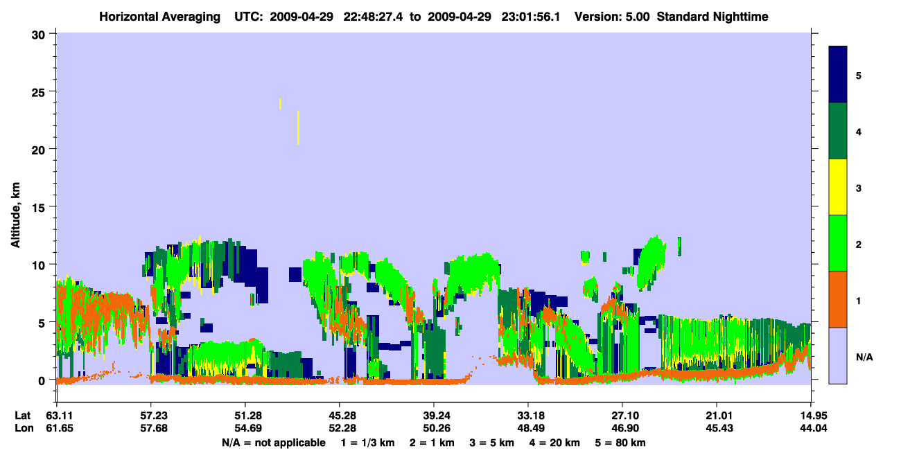This screenshot has width=901, height=462.
Task: Click the 'Lon' row label
Action: [23, 429]
